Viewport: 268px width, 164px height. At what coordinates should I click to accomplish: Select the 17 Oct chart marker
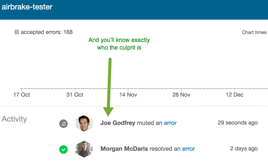(x=22, y=95)
